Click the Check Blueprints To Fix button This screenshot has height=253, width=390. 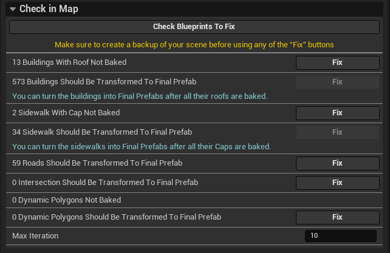[x=193, y=27]
